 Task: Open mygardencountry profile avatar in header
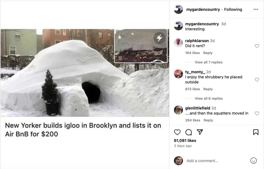coord(178,10)
